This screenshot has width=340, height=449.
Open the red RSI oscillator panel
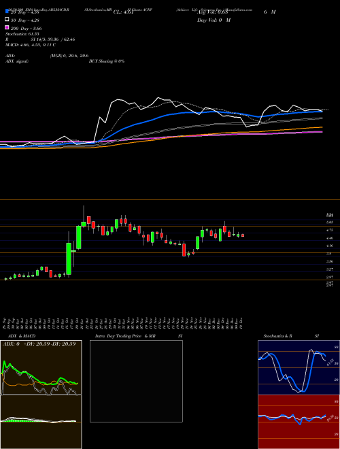pos(299,422)
